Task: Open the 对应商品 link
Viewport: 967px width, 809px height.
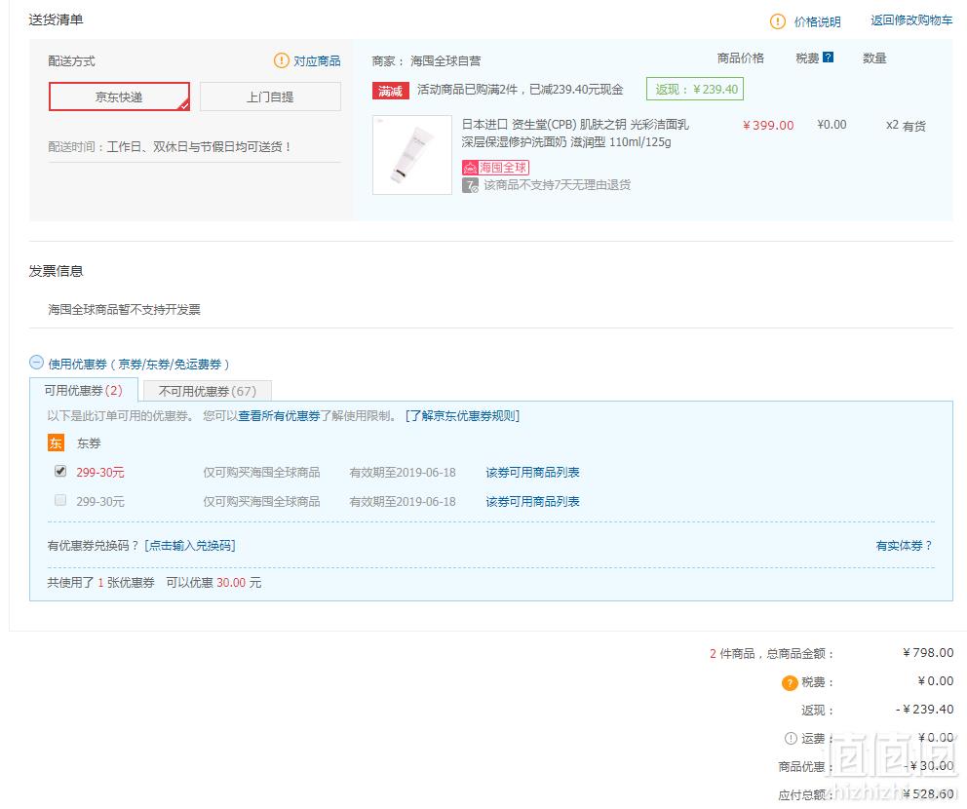Action: click(317, 60)
